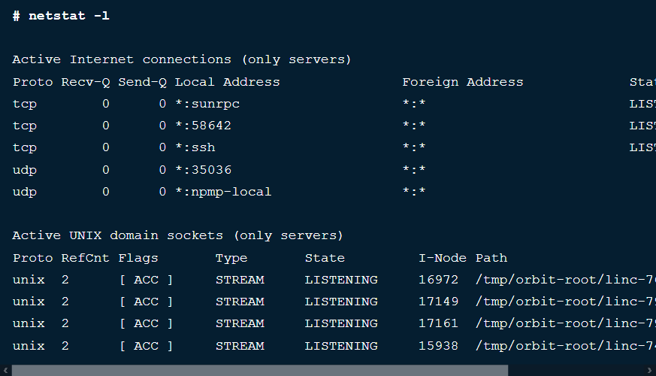Click the Foreign Address column header
The width and height of the screenshot is (656, 376).
tap(463, 82)
